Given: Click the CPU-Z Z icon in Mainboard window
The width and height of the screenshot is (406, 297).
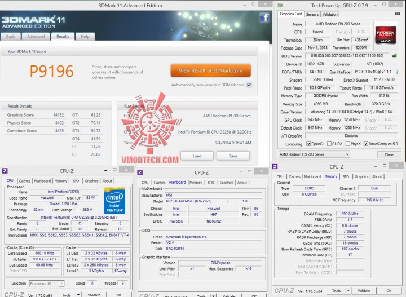Looking at the screenshot, I should click(140, 172).
